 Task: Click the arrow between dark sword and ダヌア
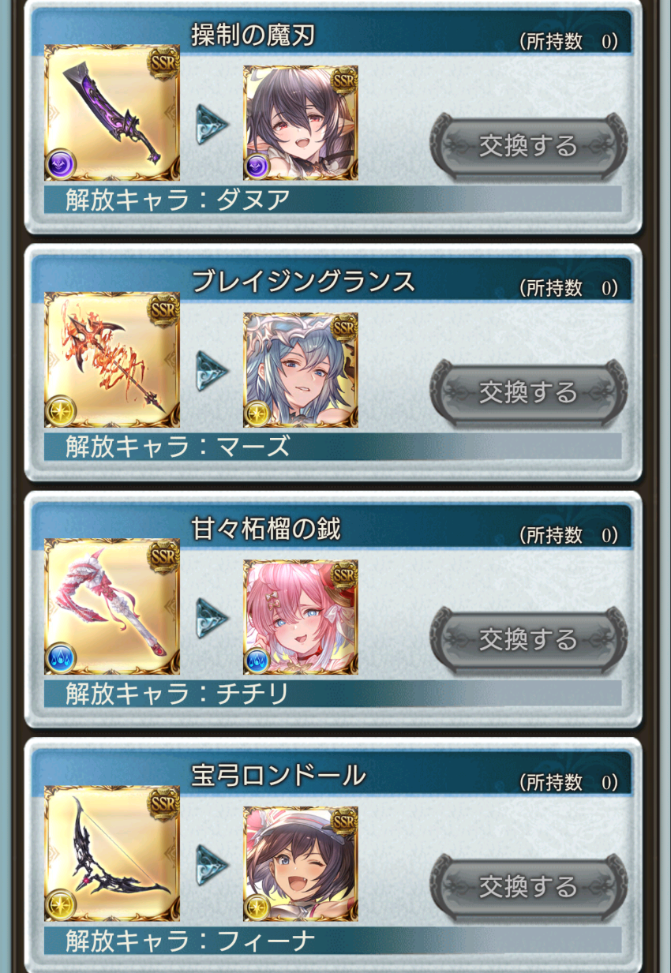click(x=212, y=124)
